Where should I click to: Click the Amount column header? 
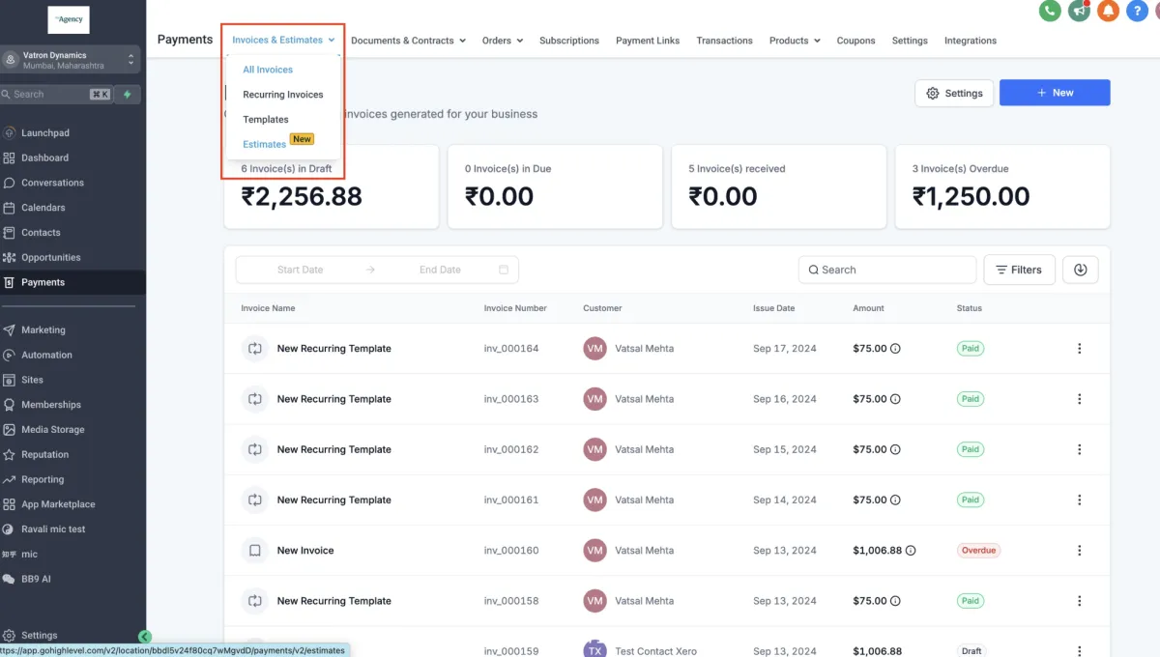pyautogui.click(x=868, y=308)
